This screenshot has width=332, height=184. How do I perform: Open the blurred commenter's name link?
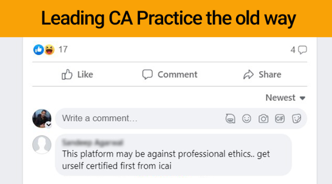click(93, 142)
